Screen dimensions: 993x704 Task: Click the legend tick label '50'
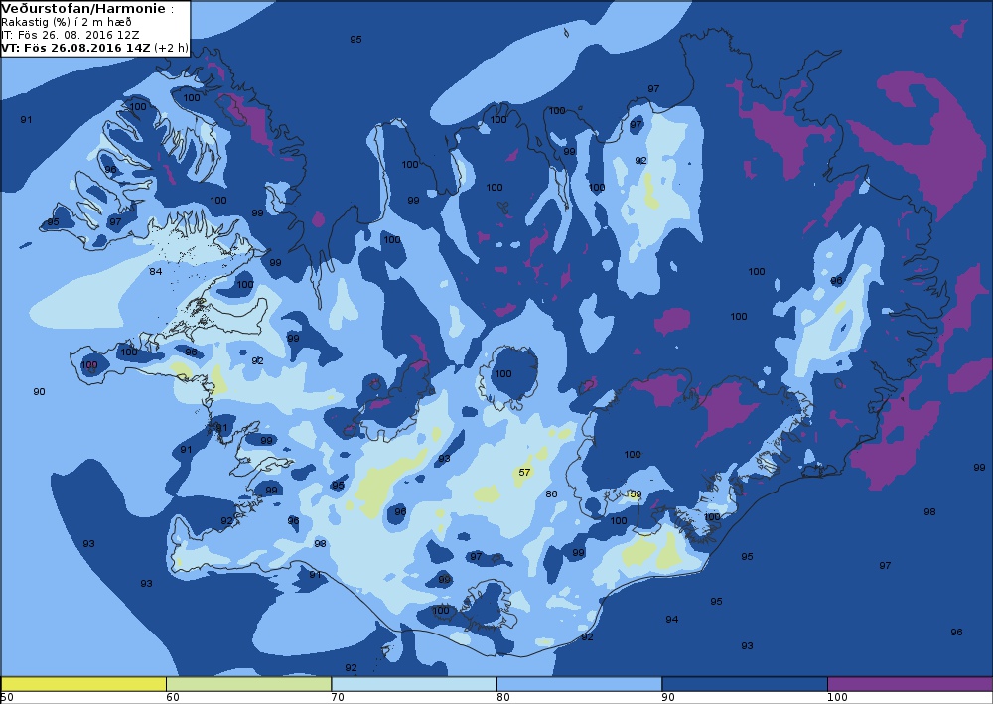pyautogui.click(x=7, y=698)
